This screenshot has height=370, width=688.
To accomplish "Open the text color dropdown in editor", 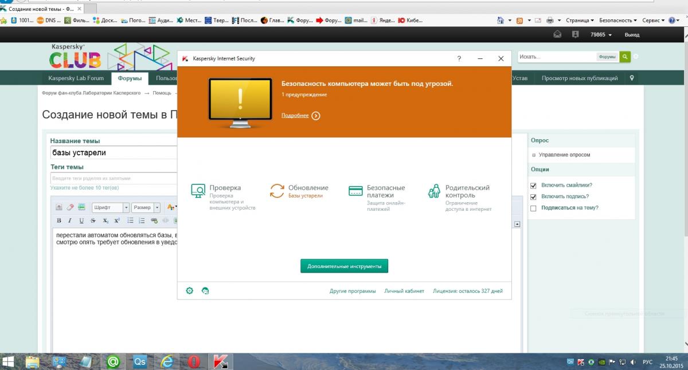I will click(171, 207).
